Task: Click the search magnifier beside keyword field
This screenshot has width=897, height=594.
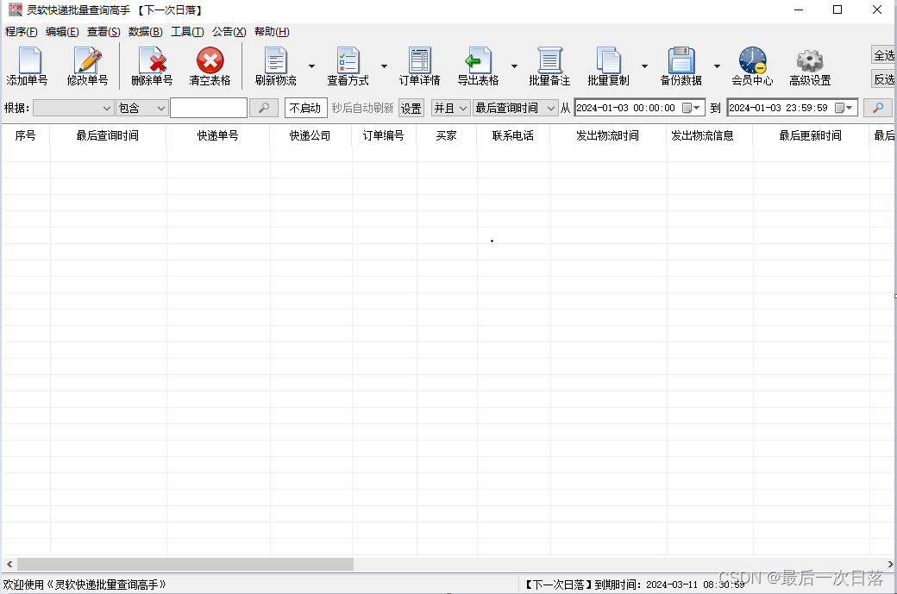Action: pos(264,108)
